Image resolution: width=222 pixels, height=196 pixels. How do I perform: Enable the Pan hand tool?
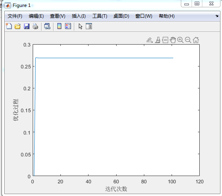(x=173, y=40)
